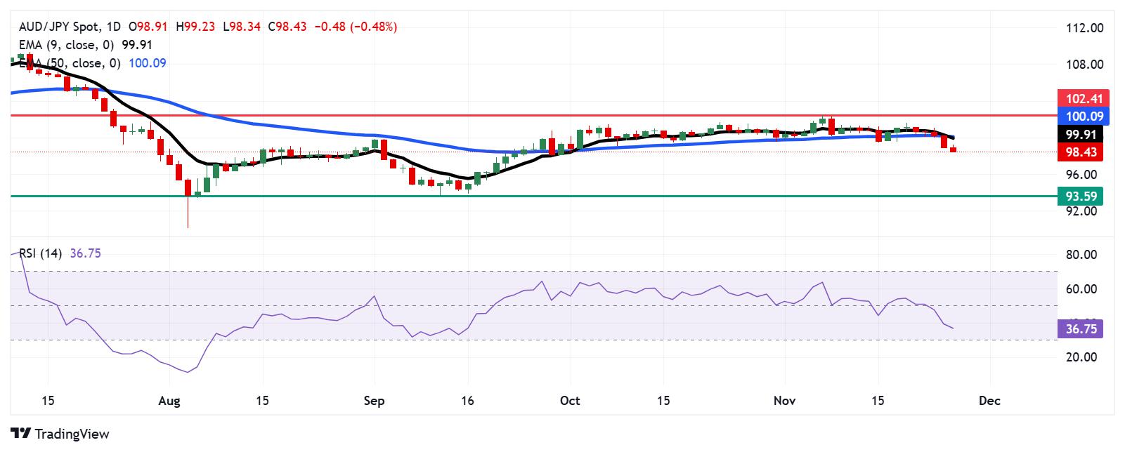Click the Aug label on time axis
Screen dimensions: 1125x452
coord(169,401)
